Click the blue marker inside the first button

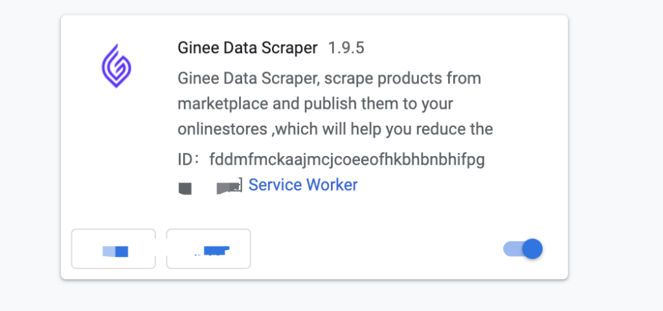click(x=115, y=251)
